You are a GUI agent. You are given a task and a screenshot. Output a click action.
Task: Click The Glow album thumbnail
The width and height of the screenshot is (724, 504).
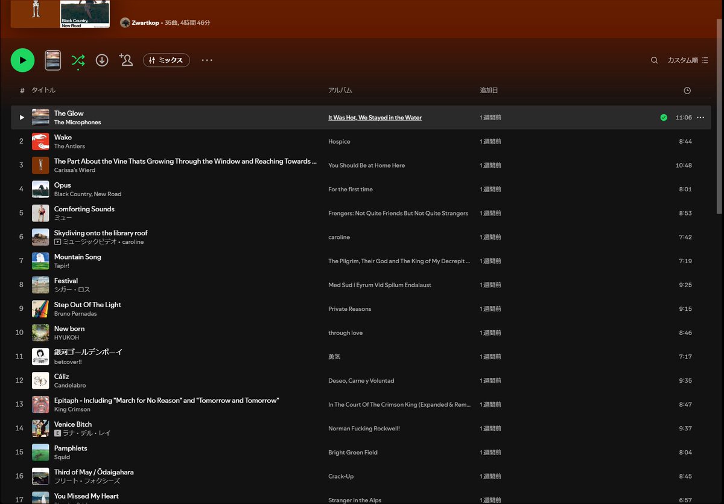click(x=40, y=117)
